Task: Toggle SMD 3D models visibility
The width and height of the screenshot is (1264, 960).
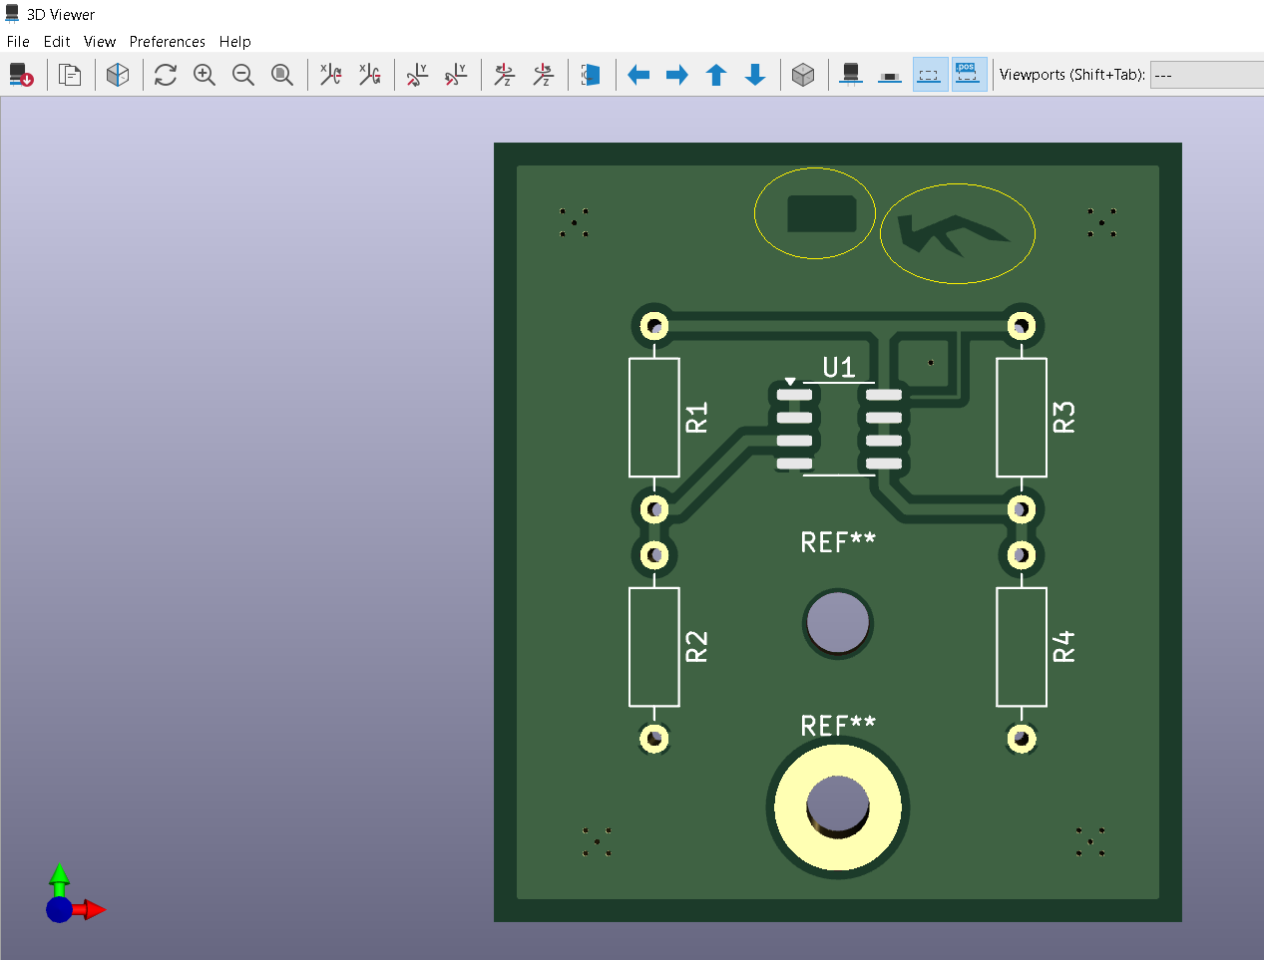Action: click(x=890, y=75)
